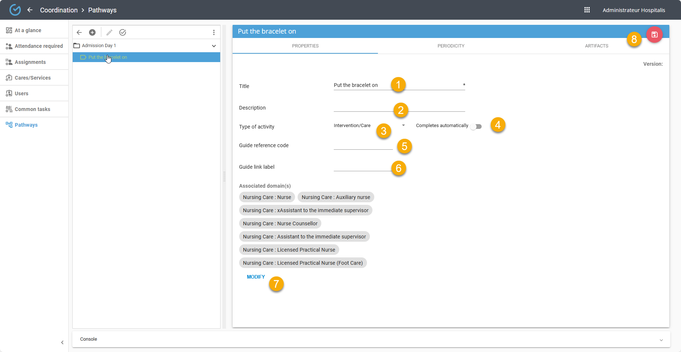
Task: Open the three-dot more options menu
Action: coord(214,32)
